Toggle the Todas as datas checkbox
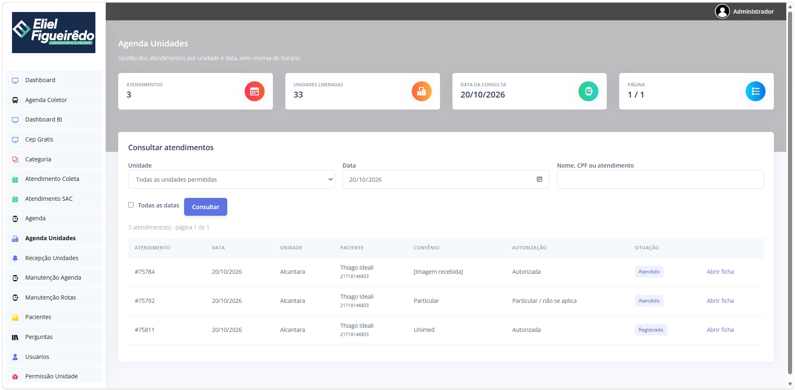The image size is (795, 390). pyautogui.click(x=131, y=205)
